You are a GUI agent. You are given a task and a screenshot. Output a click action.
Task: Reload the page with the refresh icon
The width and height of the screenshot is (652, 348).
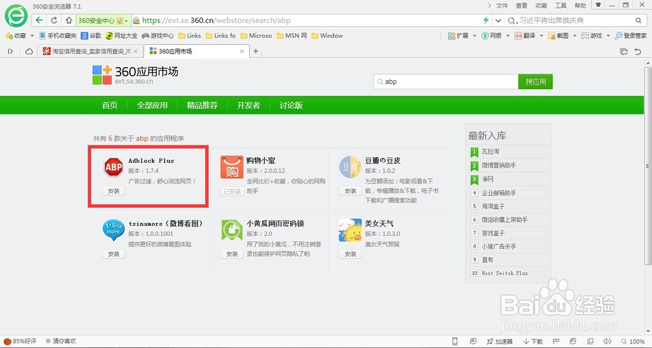[x=54, y=20]
